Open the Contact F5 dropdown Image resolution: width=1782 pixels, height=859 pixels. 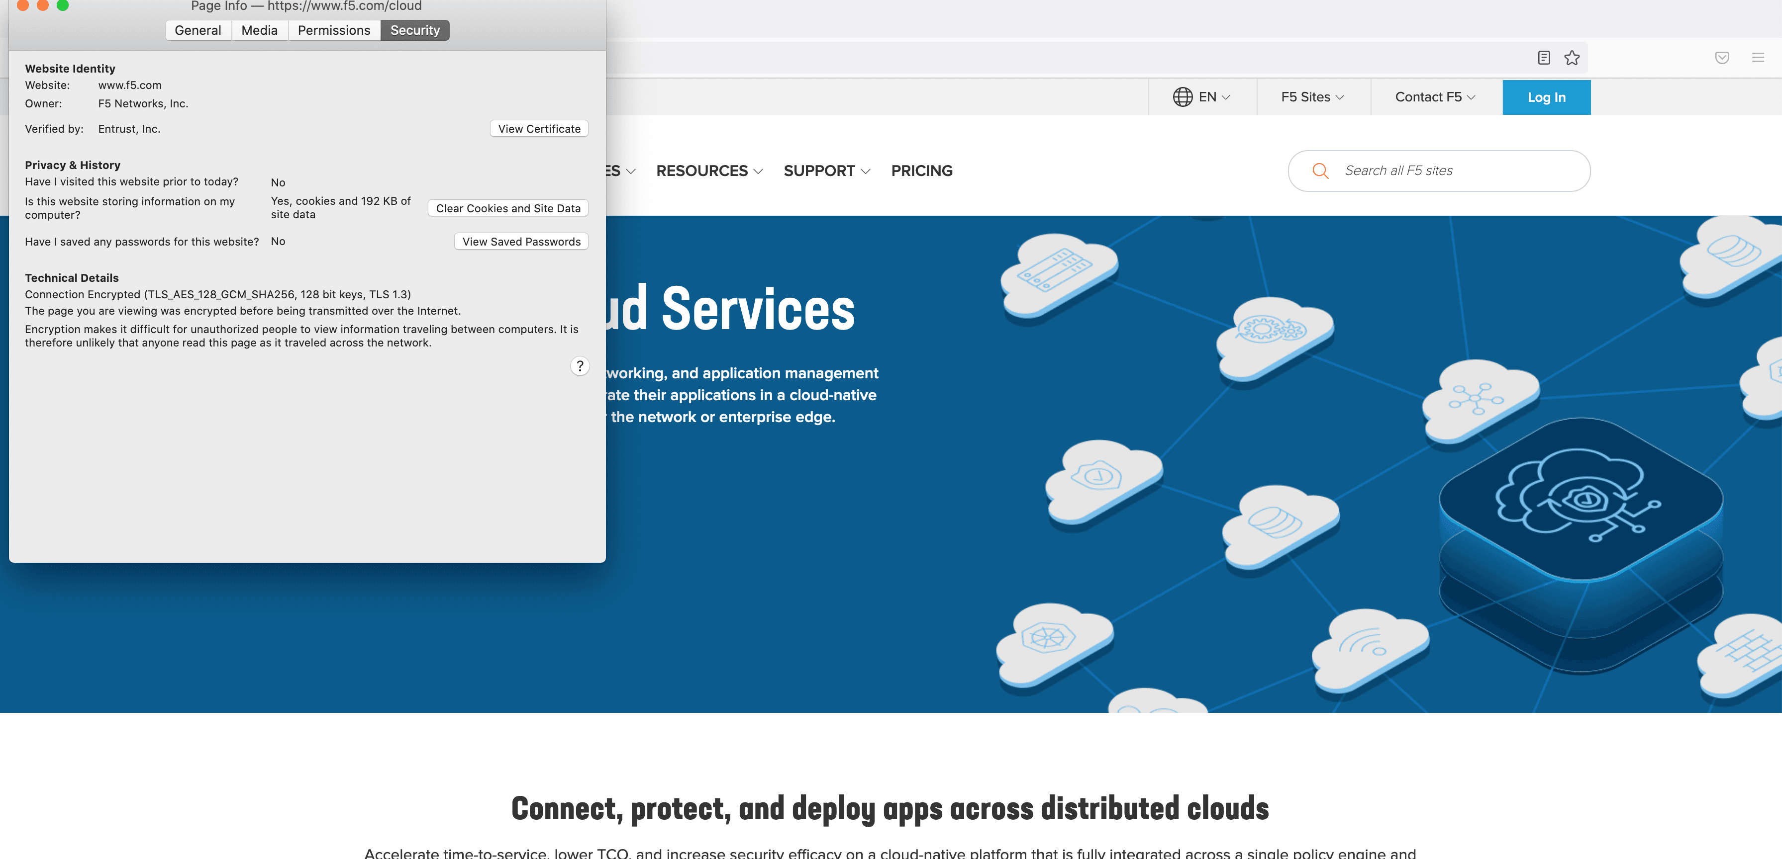pos(1435,97)
